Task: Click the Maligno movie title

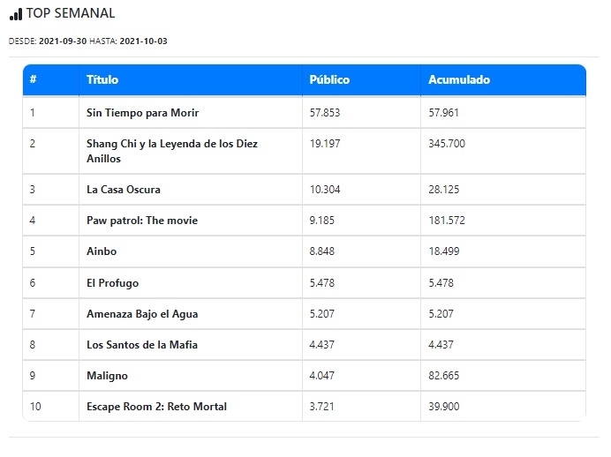Action: (107, 376)
